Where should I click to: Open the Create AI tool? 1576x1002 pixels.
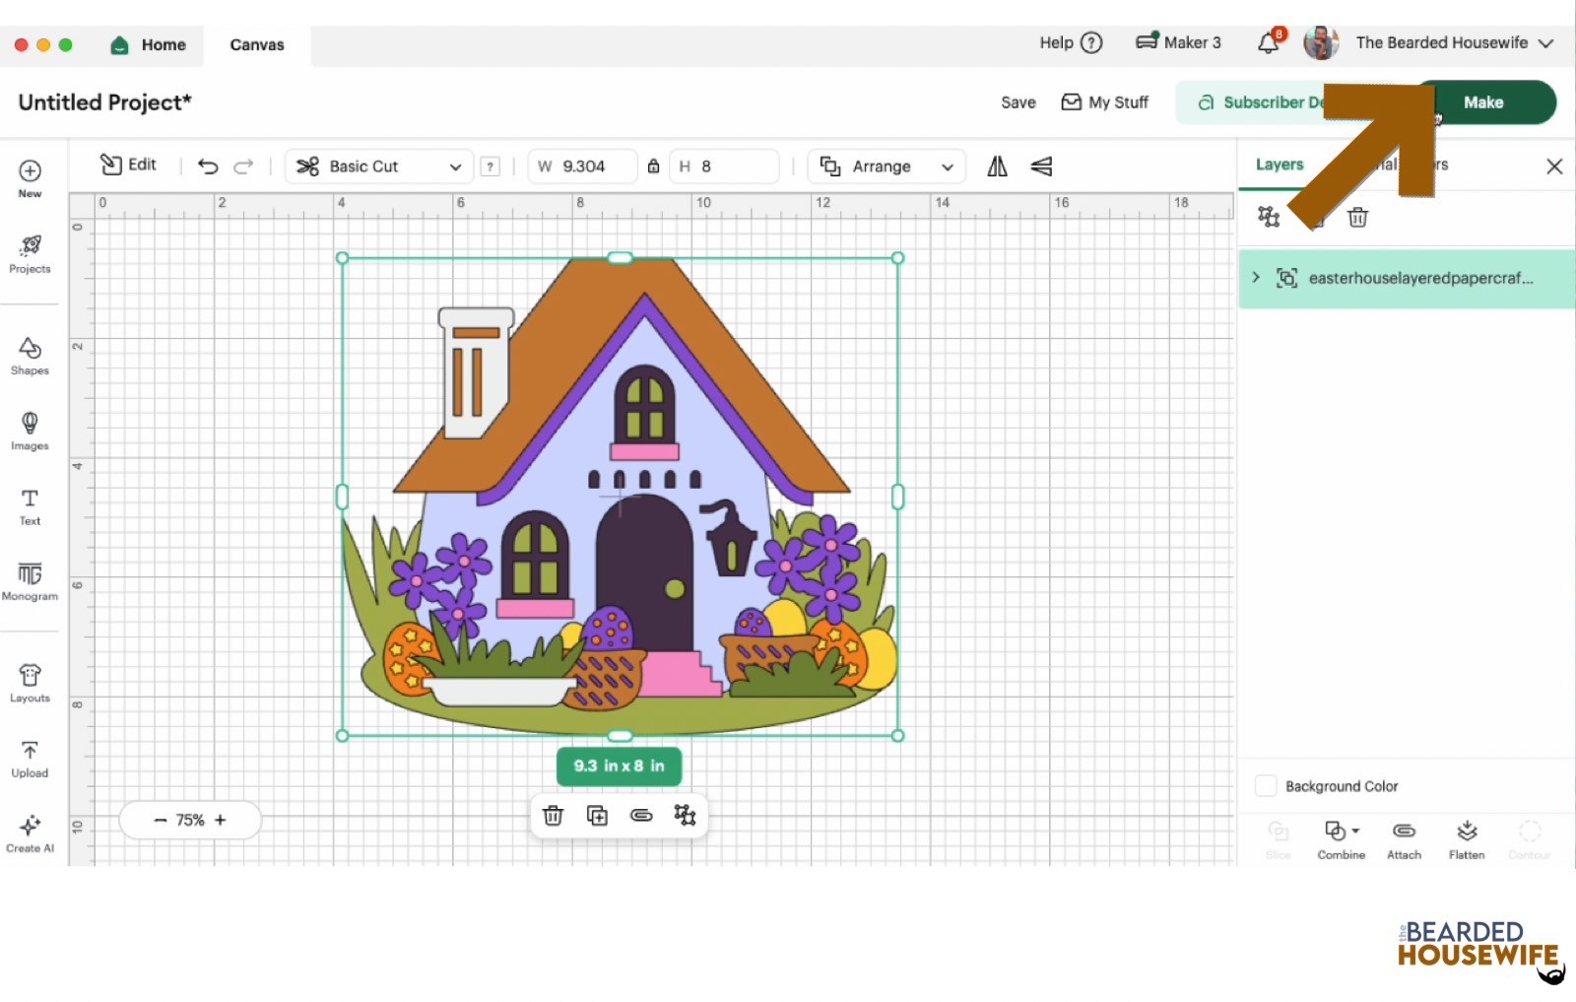point(30,834)
